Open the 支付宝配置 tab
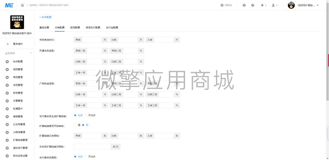 pos(112,27)
